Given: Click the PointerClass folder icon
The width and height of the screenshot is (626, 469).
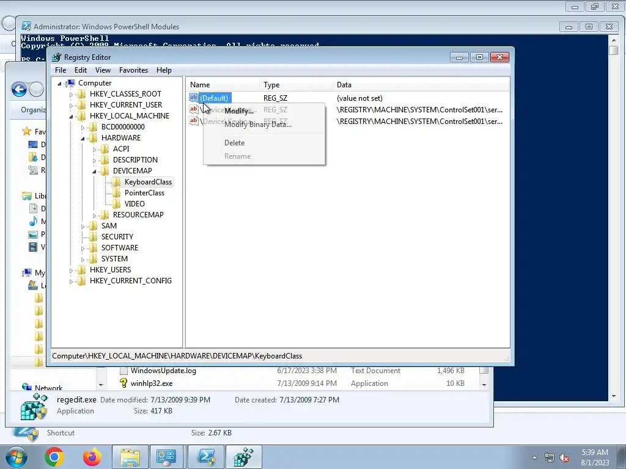Looking at the screenshot, I should coord(116,192).
